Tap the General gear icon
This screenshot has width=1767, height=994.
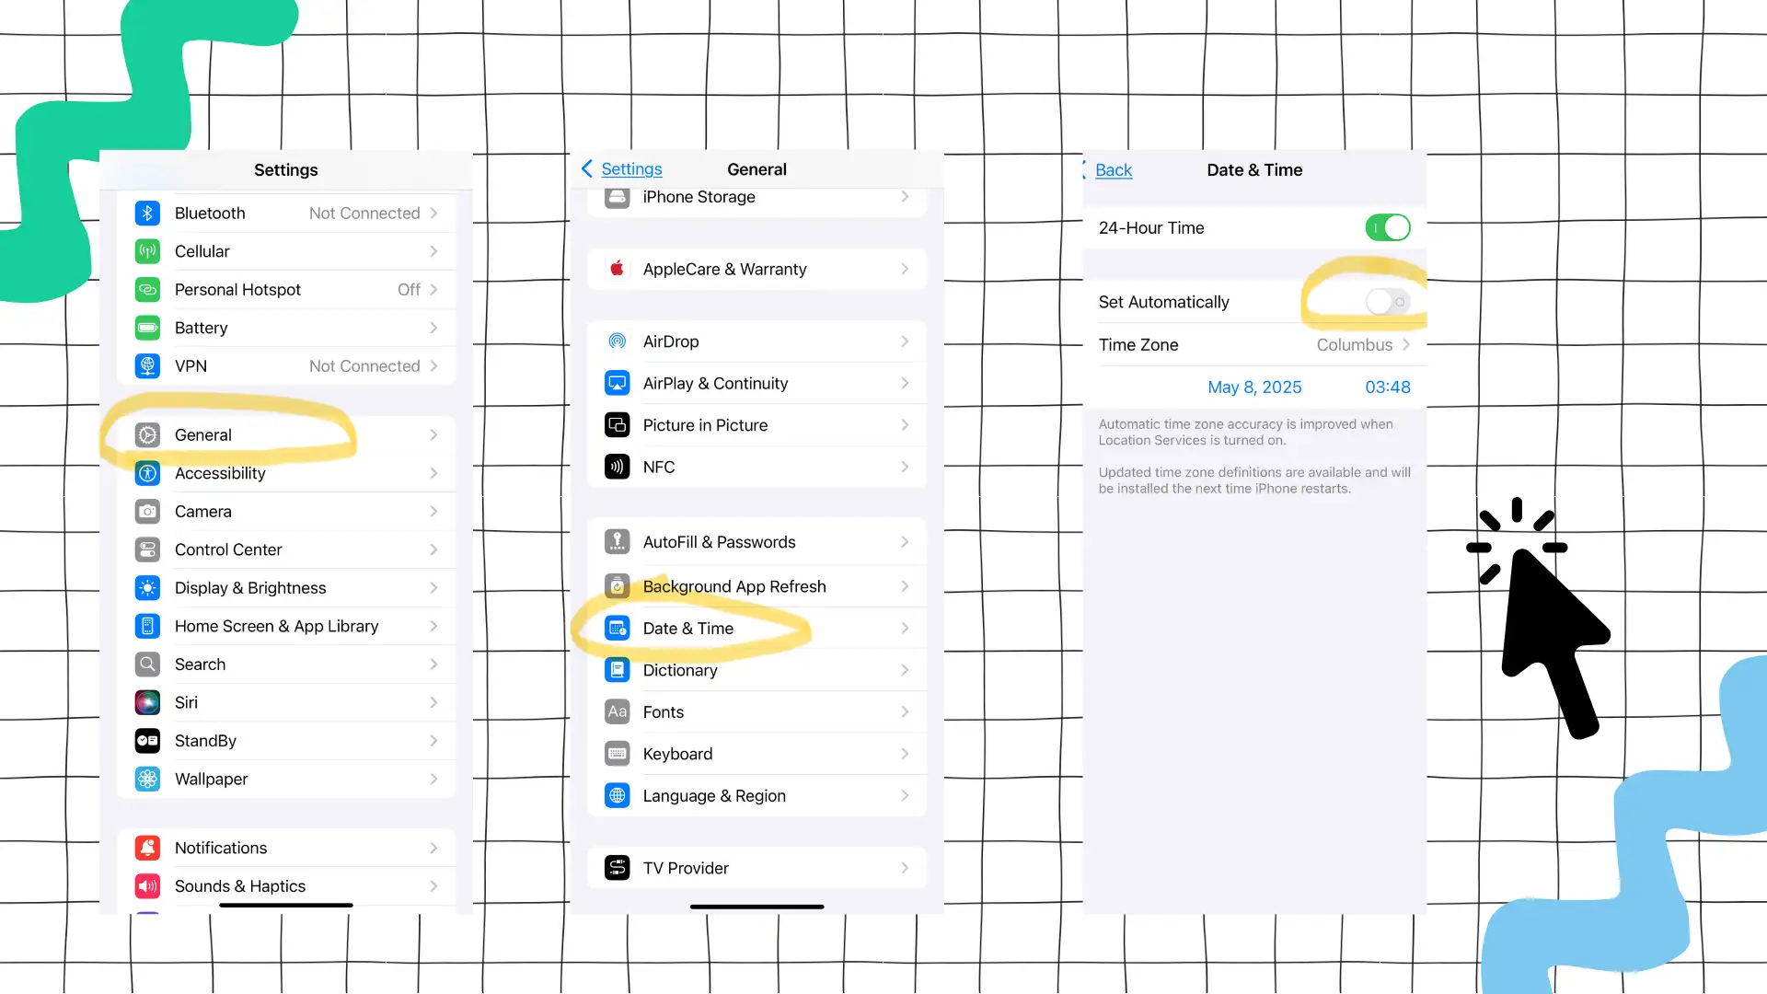pyautogui.click(x=147, y=435)
